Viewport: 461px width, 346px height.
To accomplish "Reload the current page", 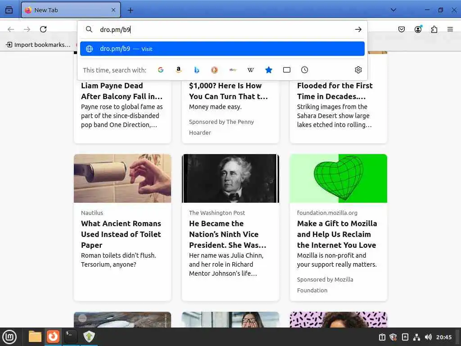I will [x=43, y=29].
